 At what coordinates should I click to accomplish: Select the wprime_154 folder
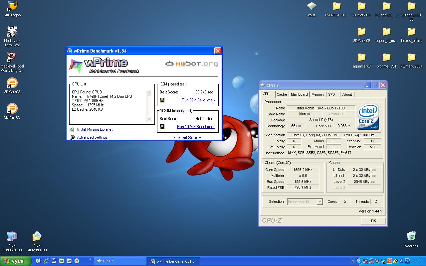[386, 61]
